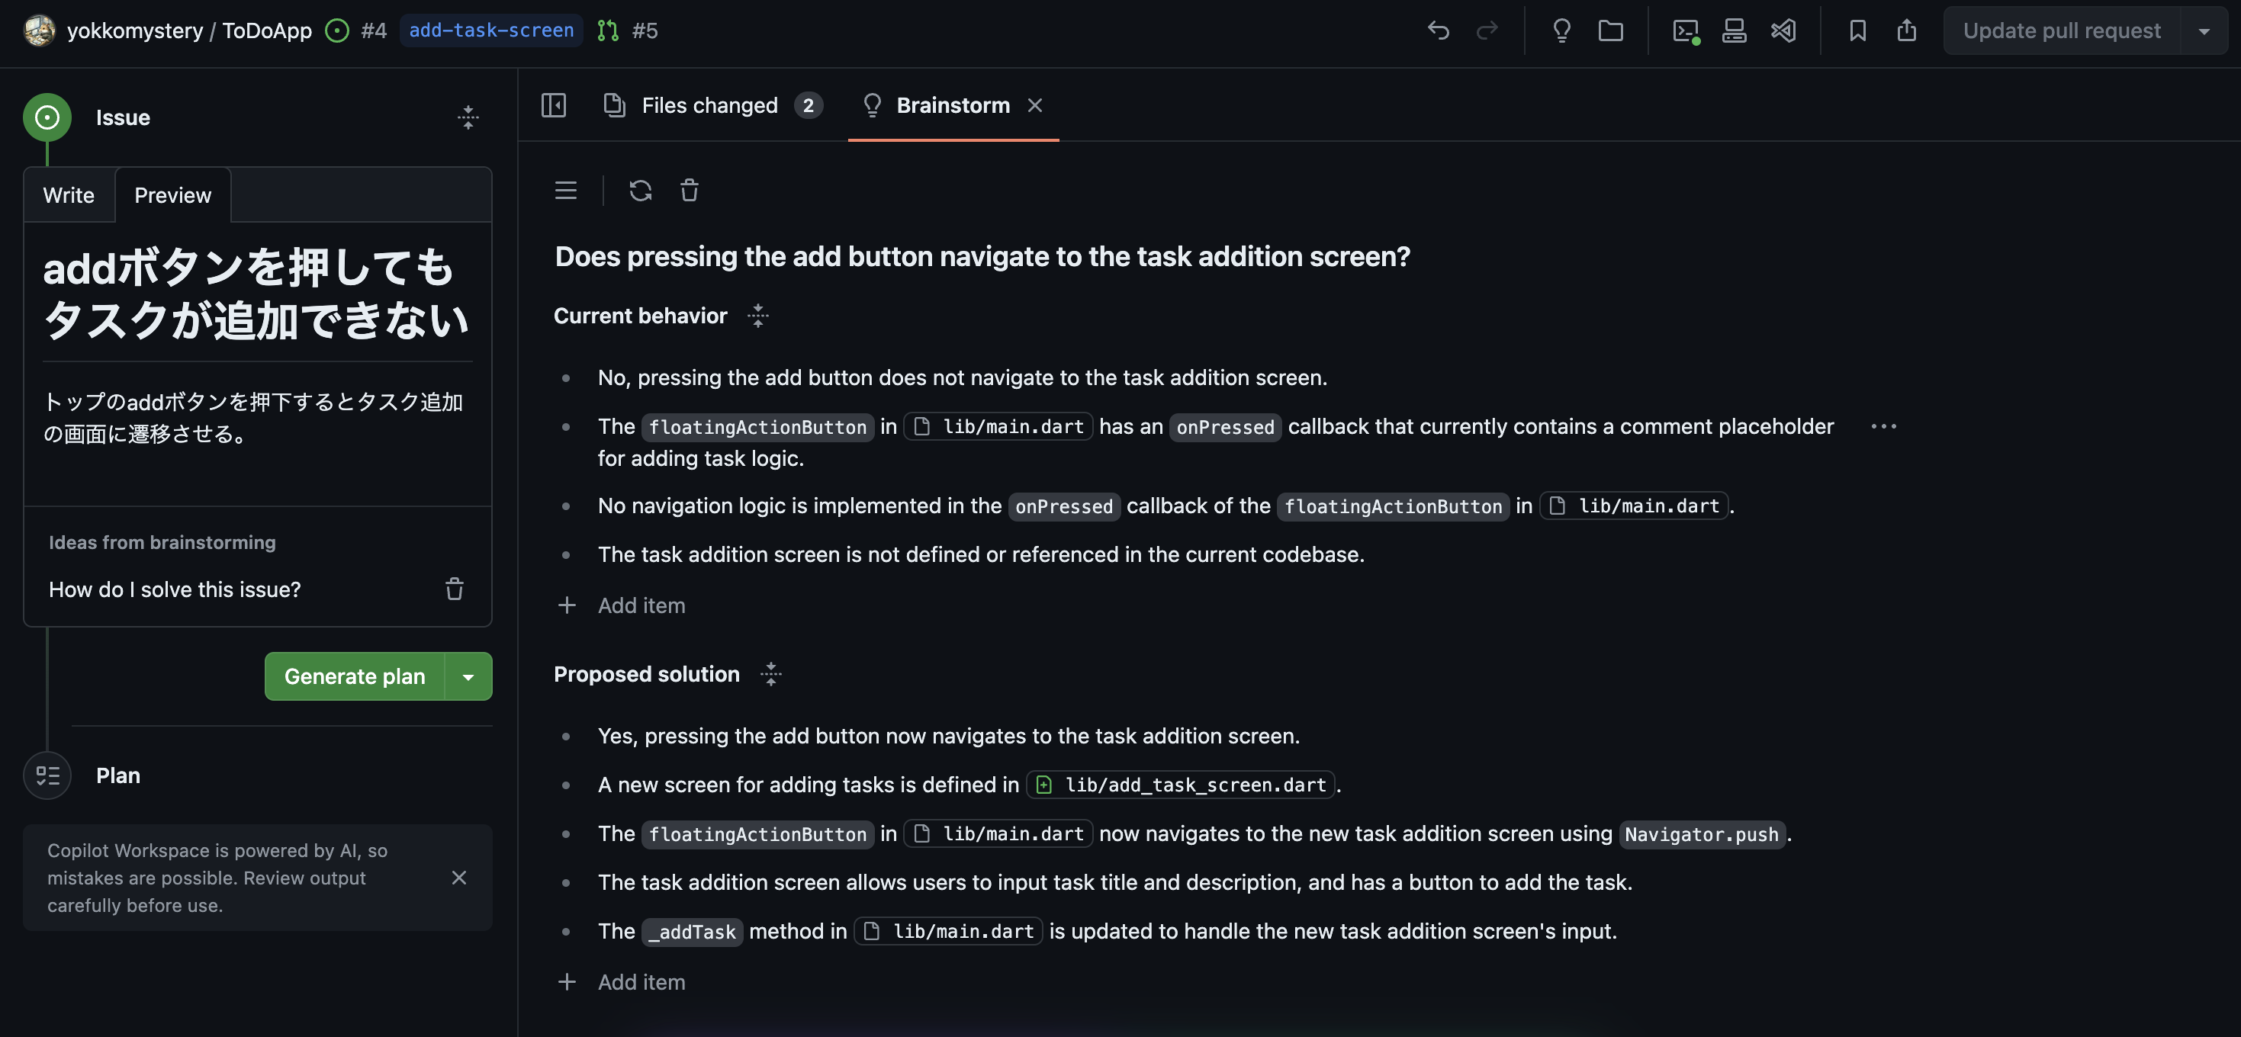
Task: Click the bookmark icon
Action: [x=1857, y=30]
